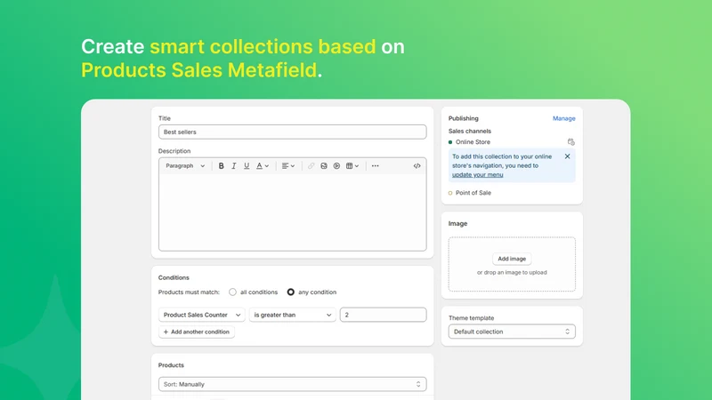The width and height of the screenshot is (712, 400).
Task: Open the Sort: Manually dropdown
Action: [x=293, y=384]
